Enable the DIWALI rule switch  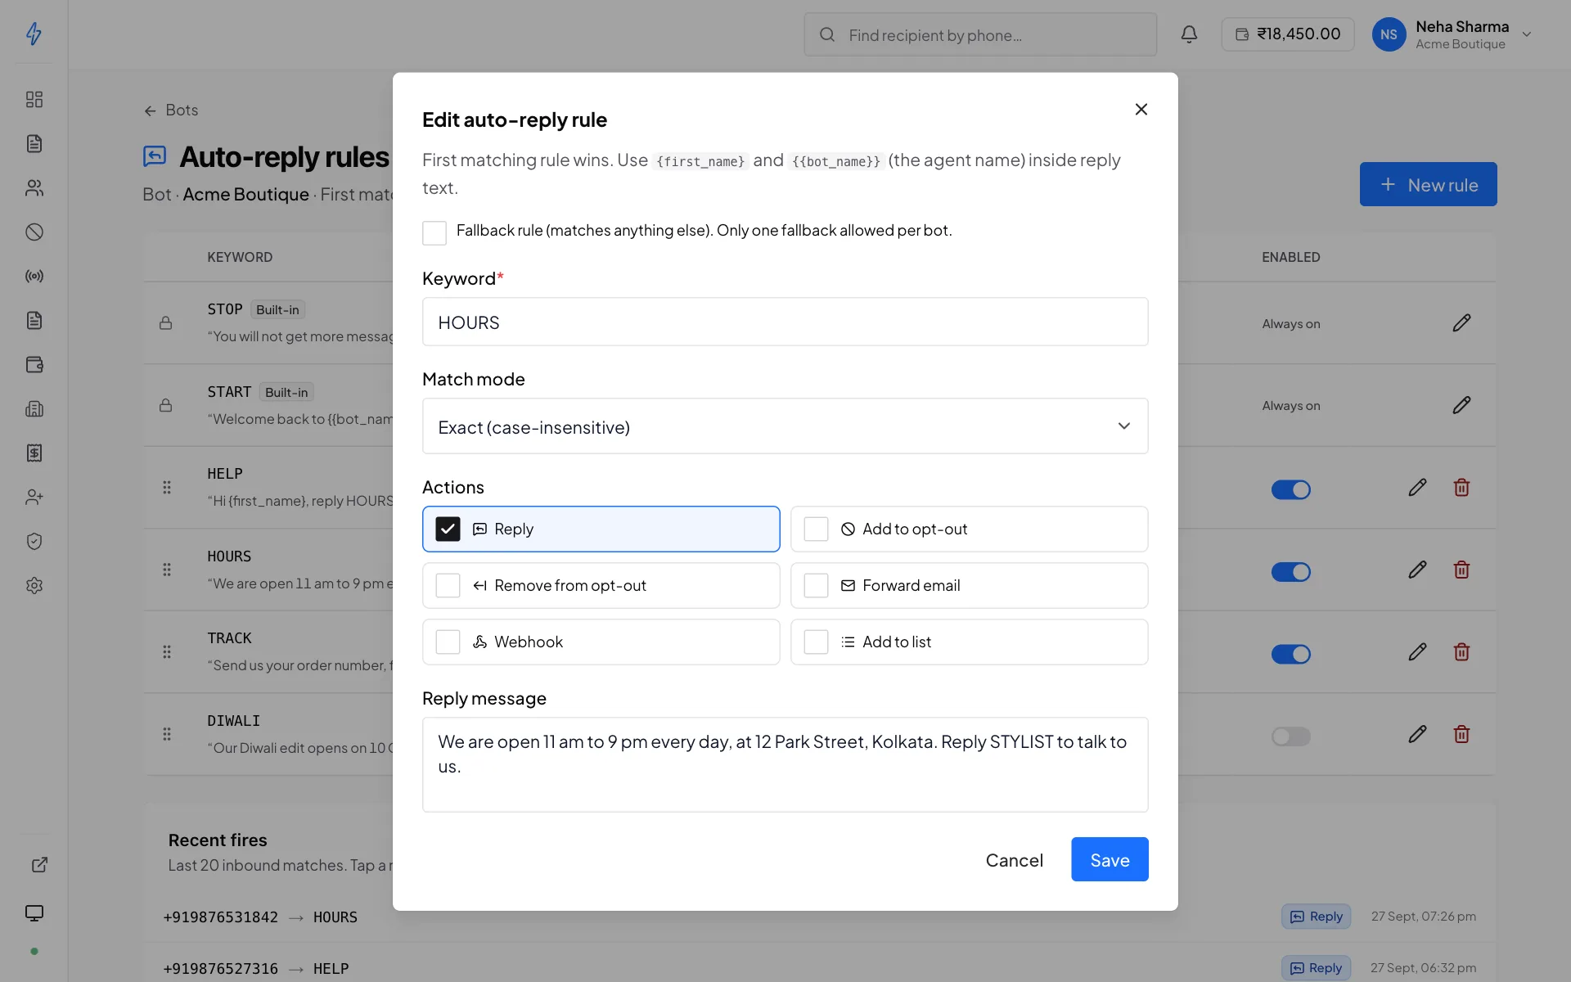(1290, 736)
